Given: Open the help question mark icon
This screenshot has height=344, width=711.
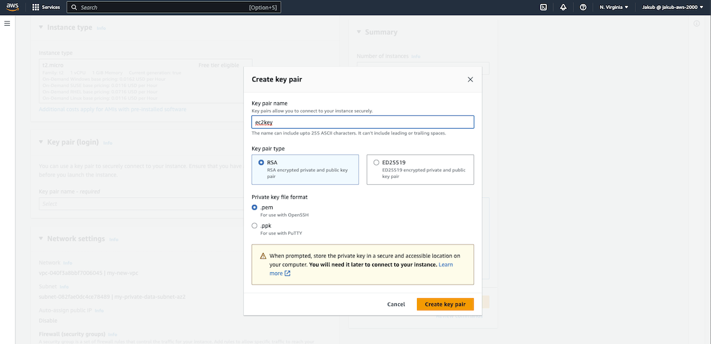Looking at the screenshot, I should [x=583, y=7].
